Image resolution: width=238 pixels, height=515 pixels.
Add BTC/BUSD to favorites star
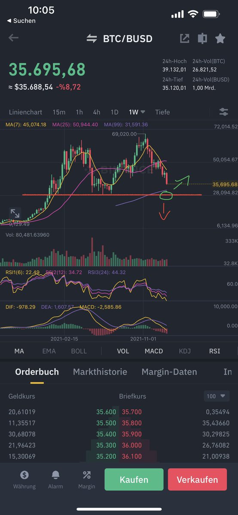click(220, 39)
